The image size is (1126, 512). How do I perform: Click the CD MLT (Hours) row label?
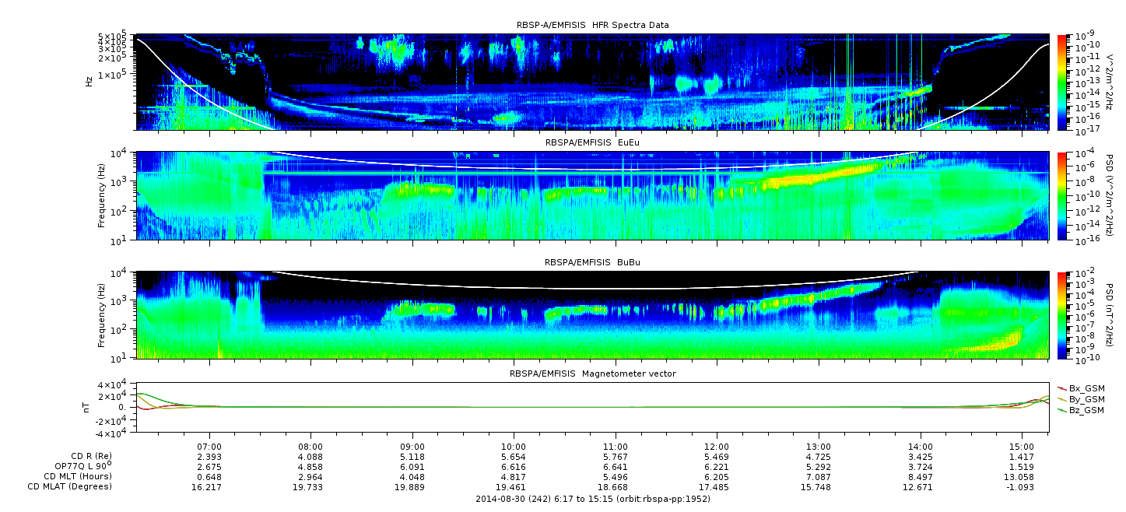tap(77, 476)
